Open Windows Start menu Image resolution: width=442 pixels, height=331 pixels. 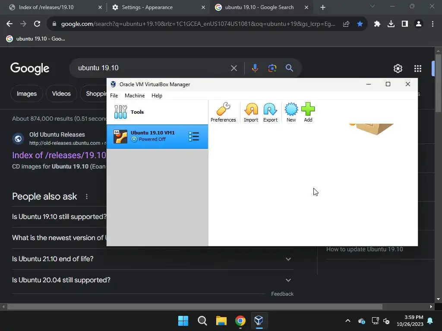(x=183, y=321)
